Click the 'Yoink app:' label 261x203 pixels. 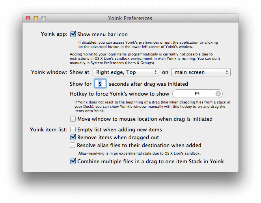pyautogui.click(x=54, y=34)
